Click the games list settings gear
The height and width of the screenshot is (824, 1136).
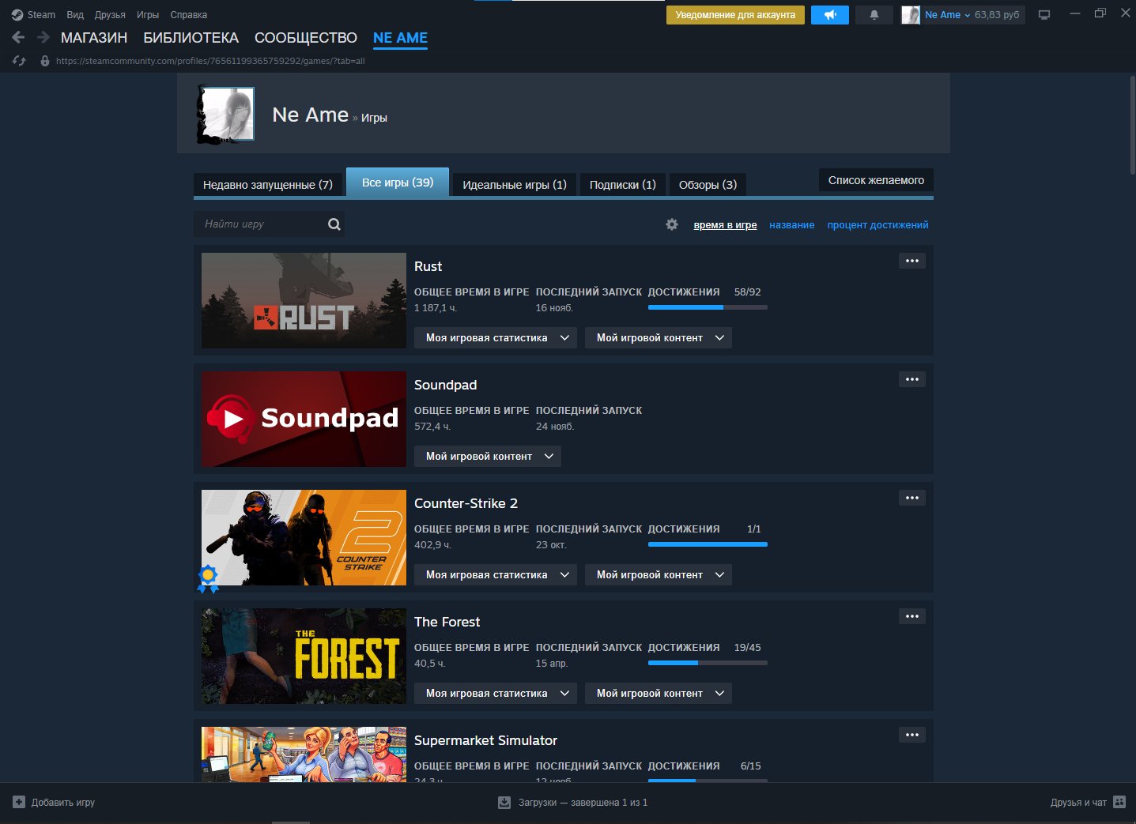coord(672,224)
